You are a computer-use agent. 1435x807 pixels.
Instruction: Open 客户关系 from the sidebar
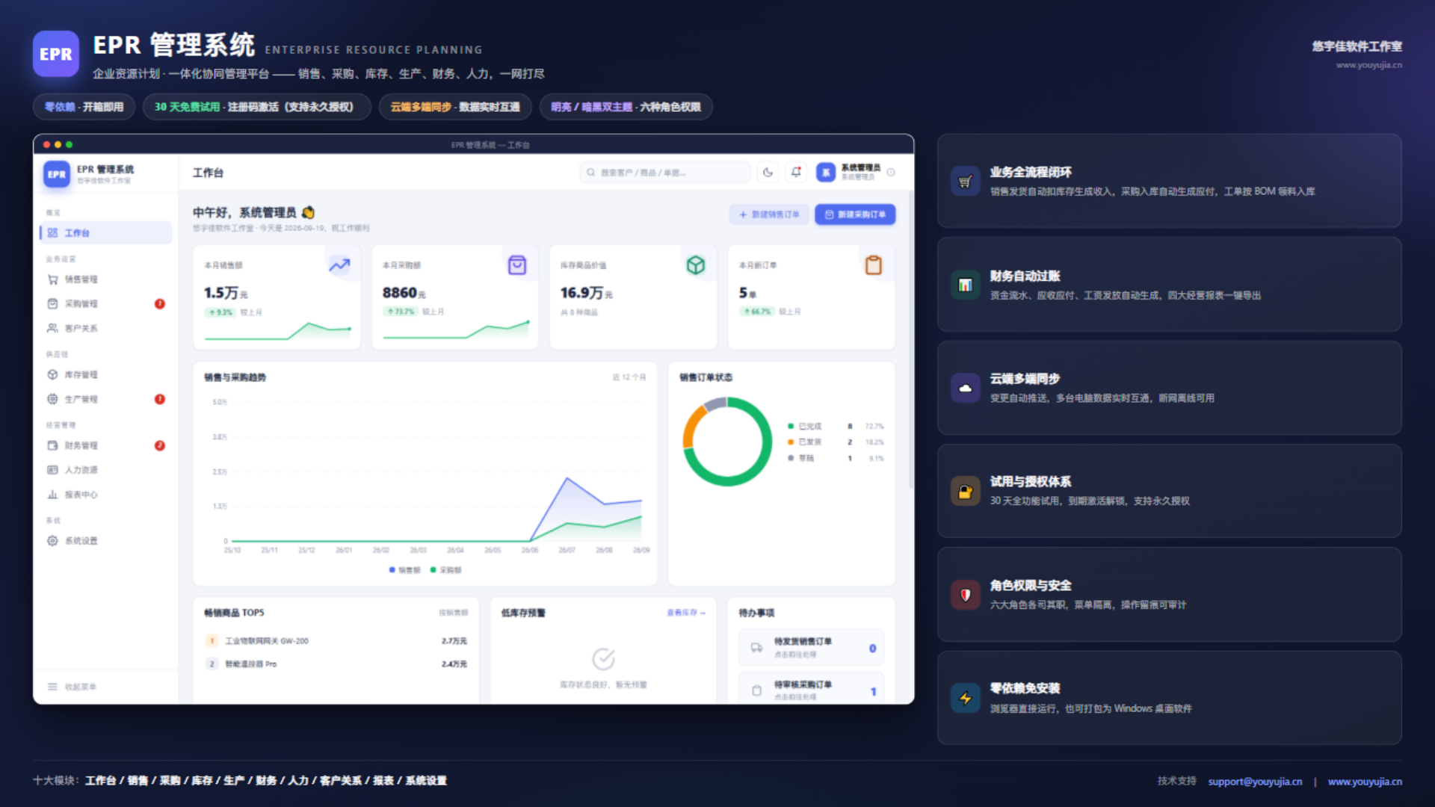coord(105,329)
